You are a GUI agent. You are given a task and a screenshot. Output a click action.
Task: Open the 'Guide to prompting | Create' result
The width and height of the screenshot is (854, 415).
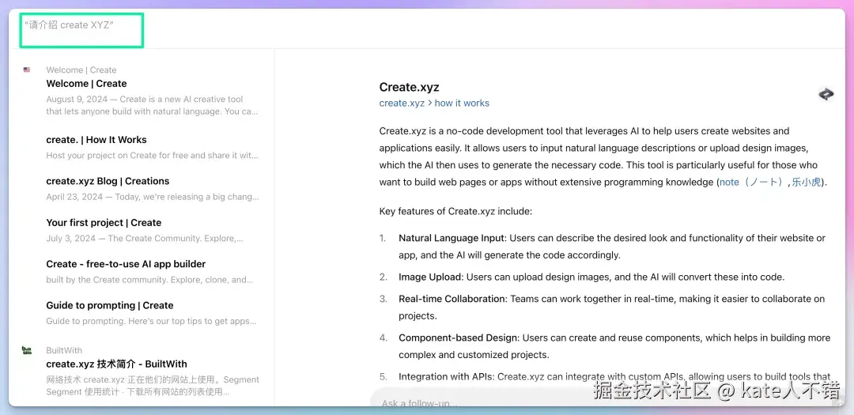click(x=109, y=305)
